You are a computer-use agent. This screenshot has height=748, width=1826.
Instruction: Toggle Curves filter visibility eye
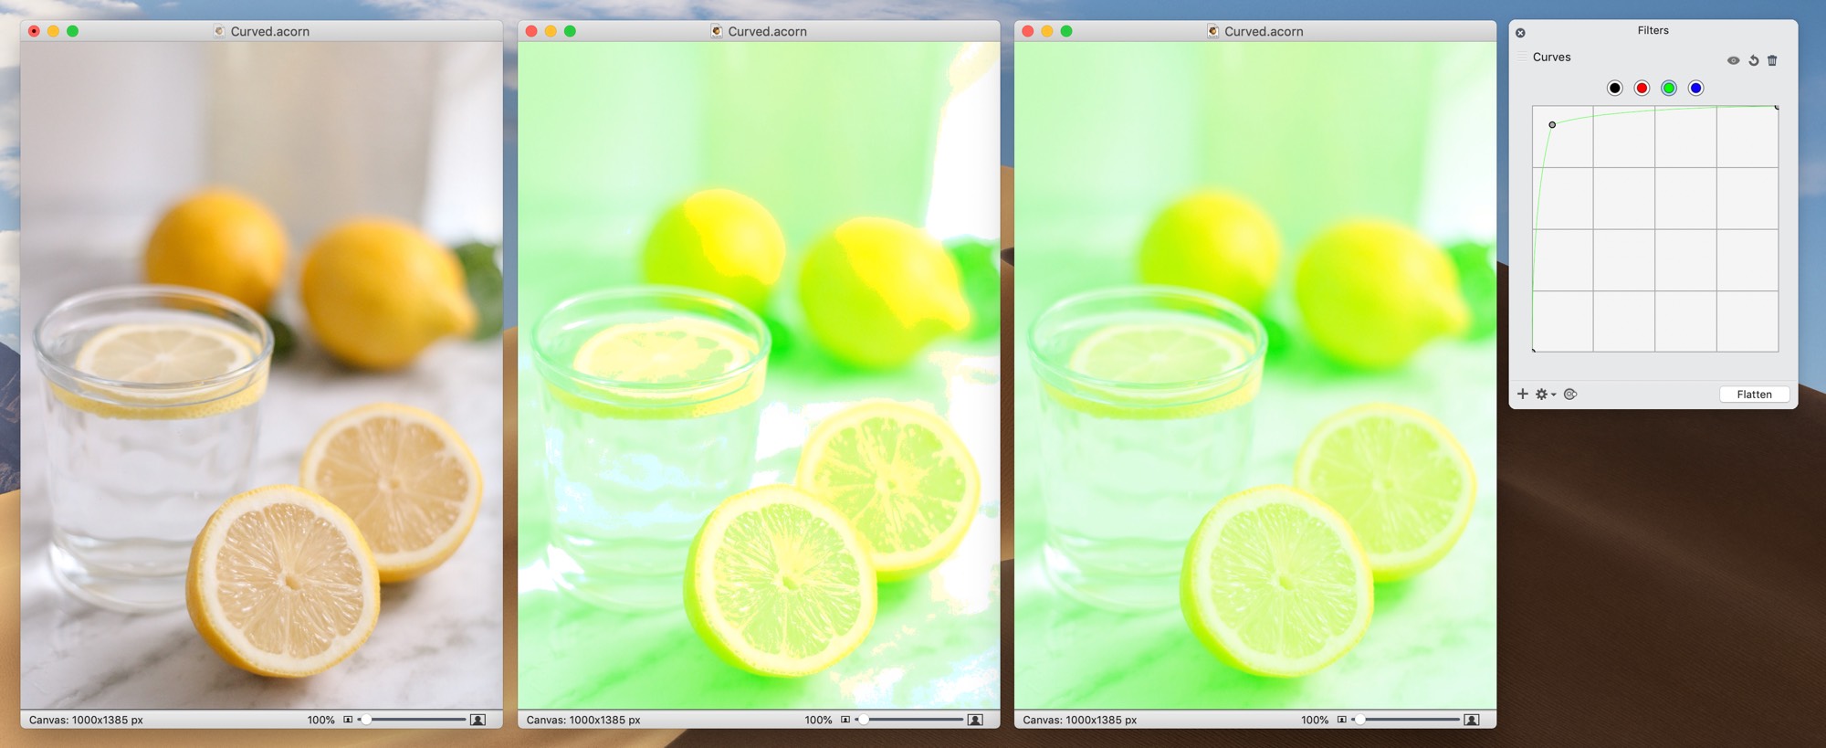pos(1733,61)
